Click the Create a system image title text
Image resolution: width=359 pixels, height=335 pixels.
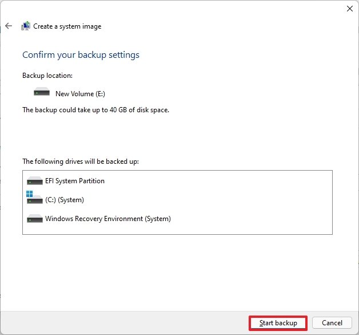coord(67,26)
